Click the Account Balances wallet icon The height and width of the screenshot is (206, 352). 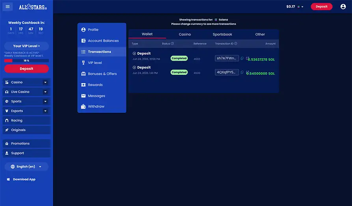[83, 41]
